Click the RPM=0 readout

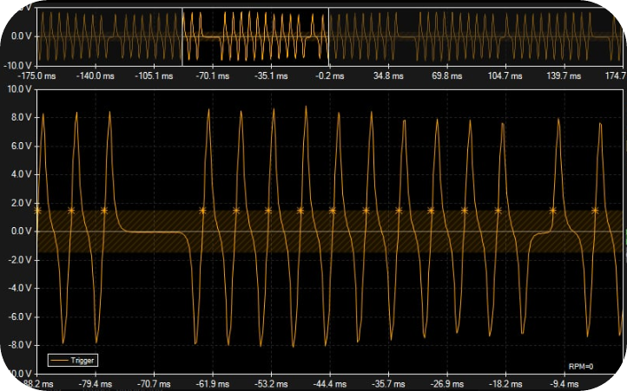(x=581, y=366)
